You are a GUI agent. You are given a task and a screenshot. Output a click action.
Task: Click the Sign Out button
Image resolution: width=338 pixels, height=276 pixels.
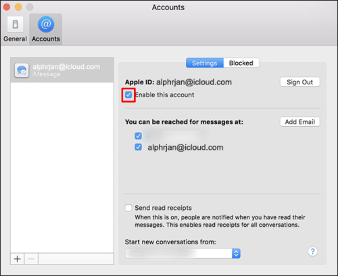click(299, 82)
